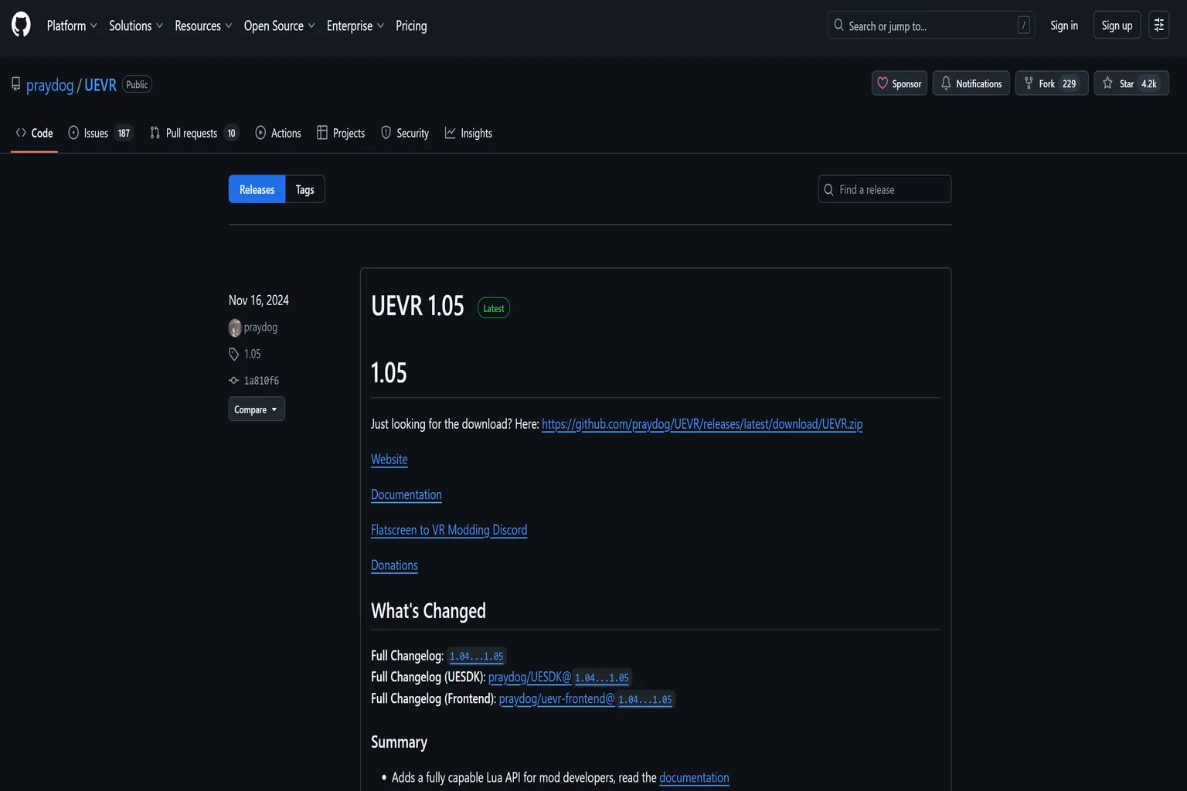Open the Compare dropdown
The width and height of the screenshot is (1187, 791).
tap(257, 409)
